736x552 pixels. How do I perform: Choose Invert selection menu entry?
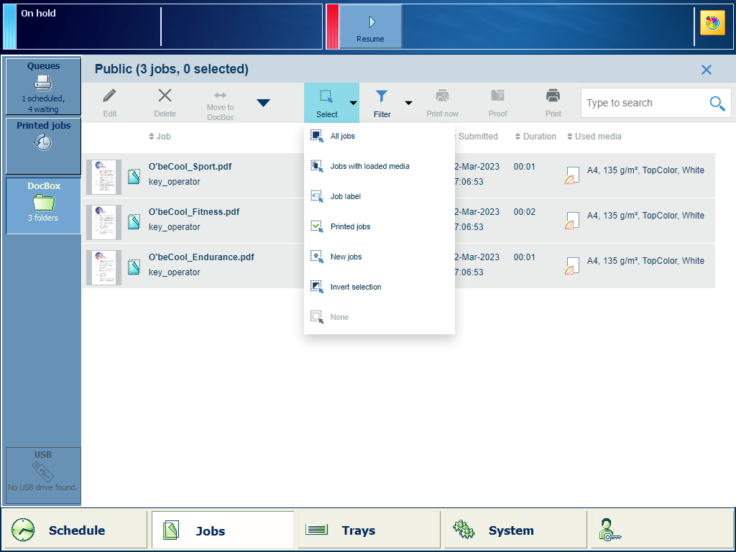pos(379,287)
